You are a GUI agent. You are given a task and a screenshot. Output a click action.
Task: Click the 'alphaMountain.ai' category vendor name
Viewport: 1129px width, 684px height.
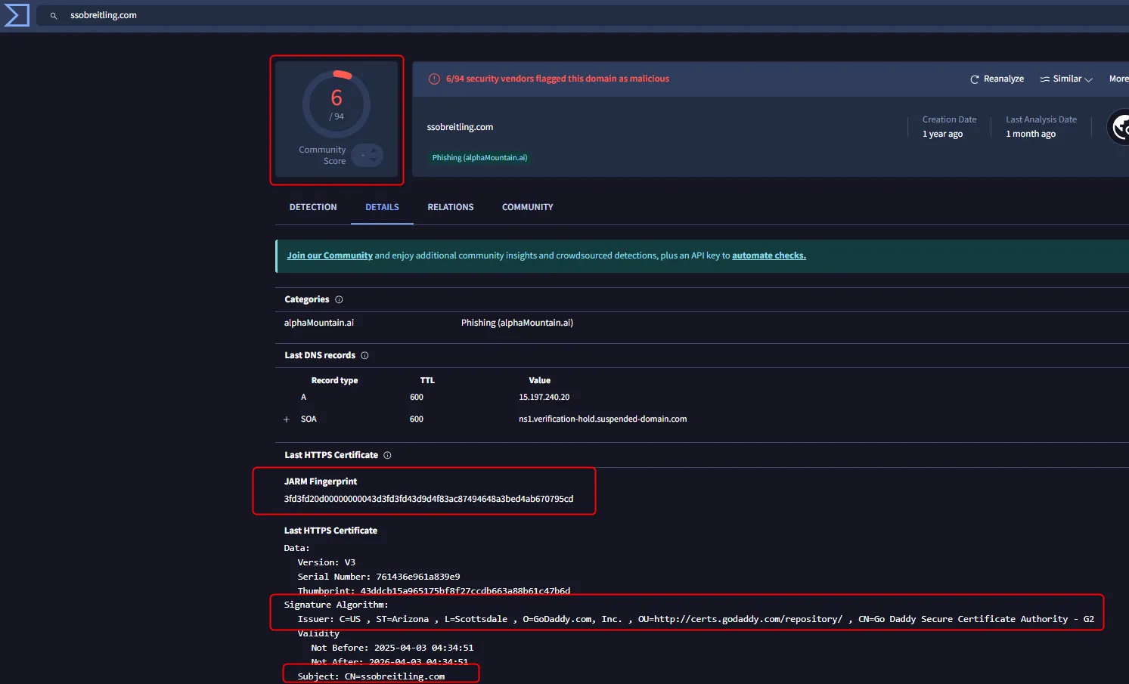click(x=319, y=323)
